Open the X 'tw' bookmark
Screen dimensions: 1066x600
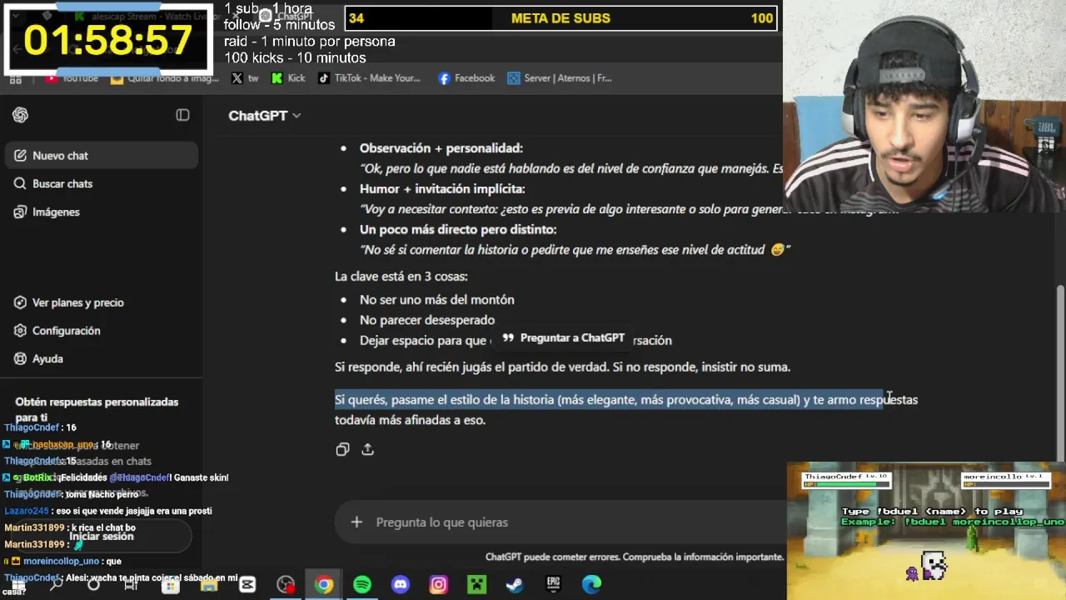(244, 78)
